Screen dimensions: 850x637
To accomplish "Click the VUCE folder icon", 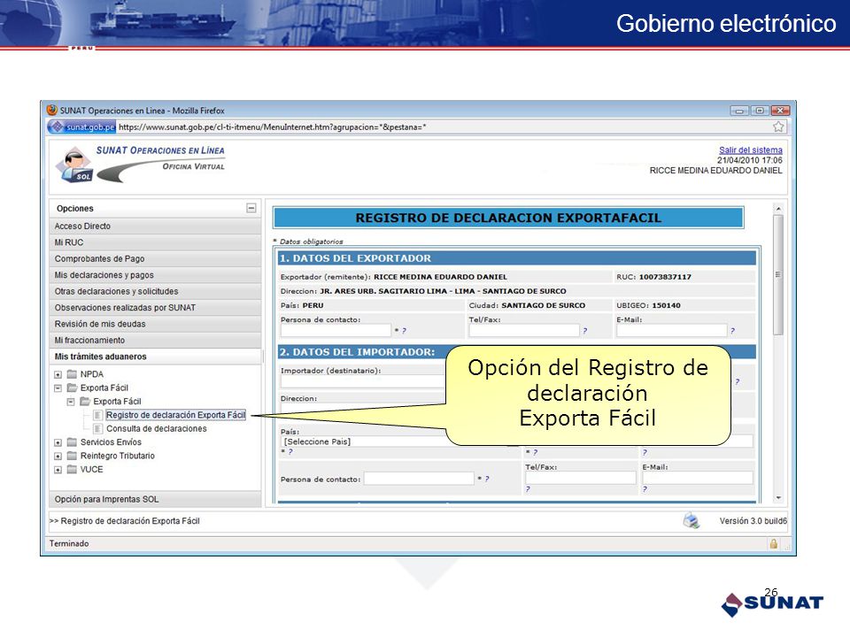I will (72, 469).
